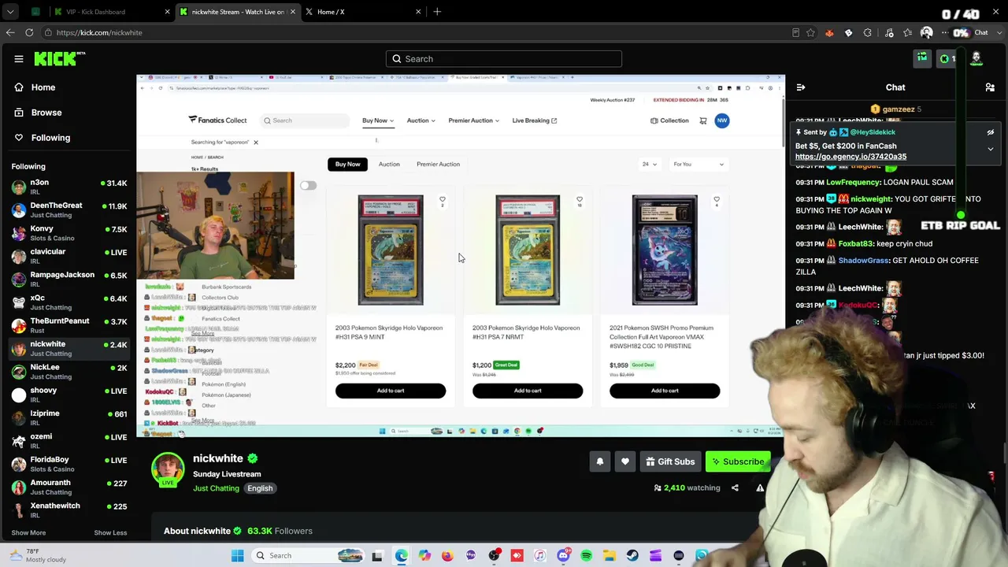The height and width of the screenshot is (567, 1008).
Task: Expand the pinned message chevron
Action: (991, 149)
